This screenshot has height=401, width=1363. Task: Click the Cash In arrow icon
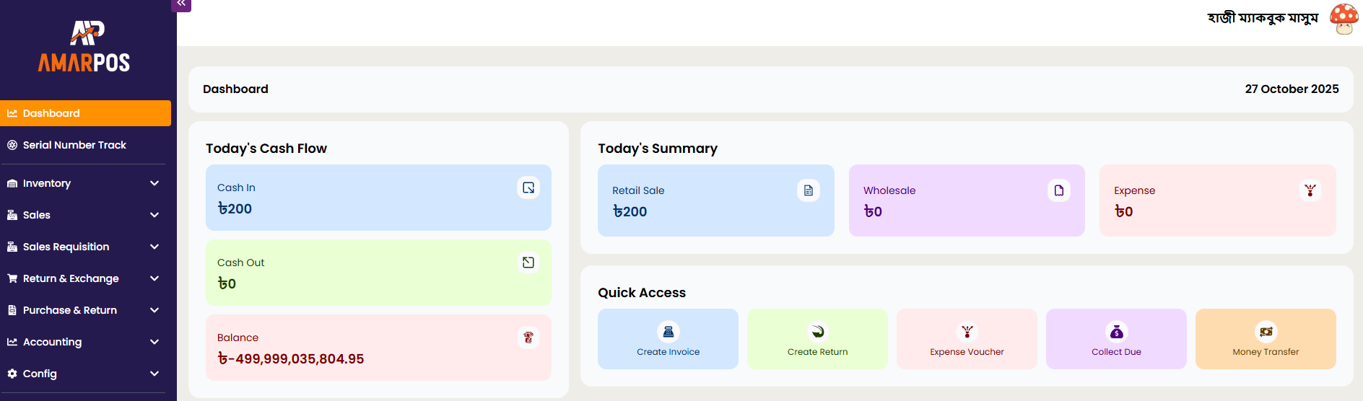pyautogui.click(x=528, y=188)
